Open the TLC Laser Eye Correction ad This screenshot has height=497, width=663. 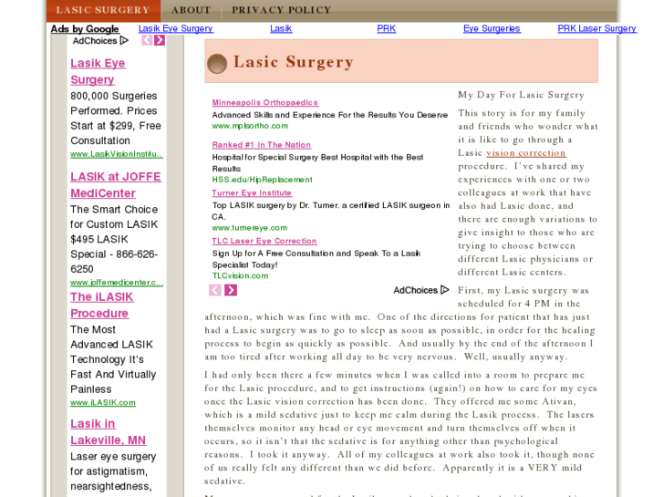point(264,241)
